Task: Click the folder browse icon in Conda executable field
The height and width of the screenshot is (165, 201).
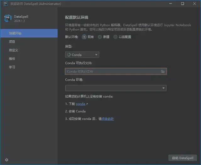Action: click(163, 71)
